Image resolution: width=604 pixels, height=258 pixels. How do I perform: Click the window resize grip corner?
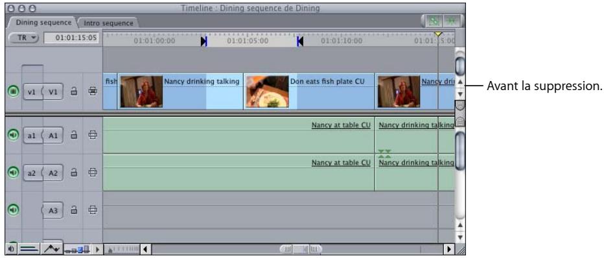pos(460,250)
